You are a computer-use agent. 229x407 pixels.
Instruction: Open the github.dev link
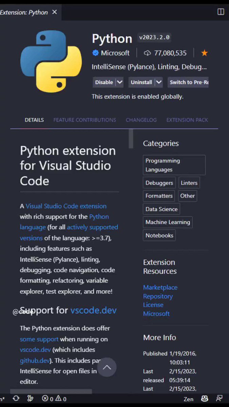click(x=35, y=360)
